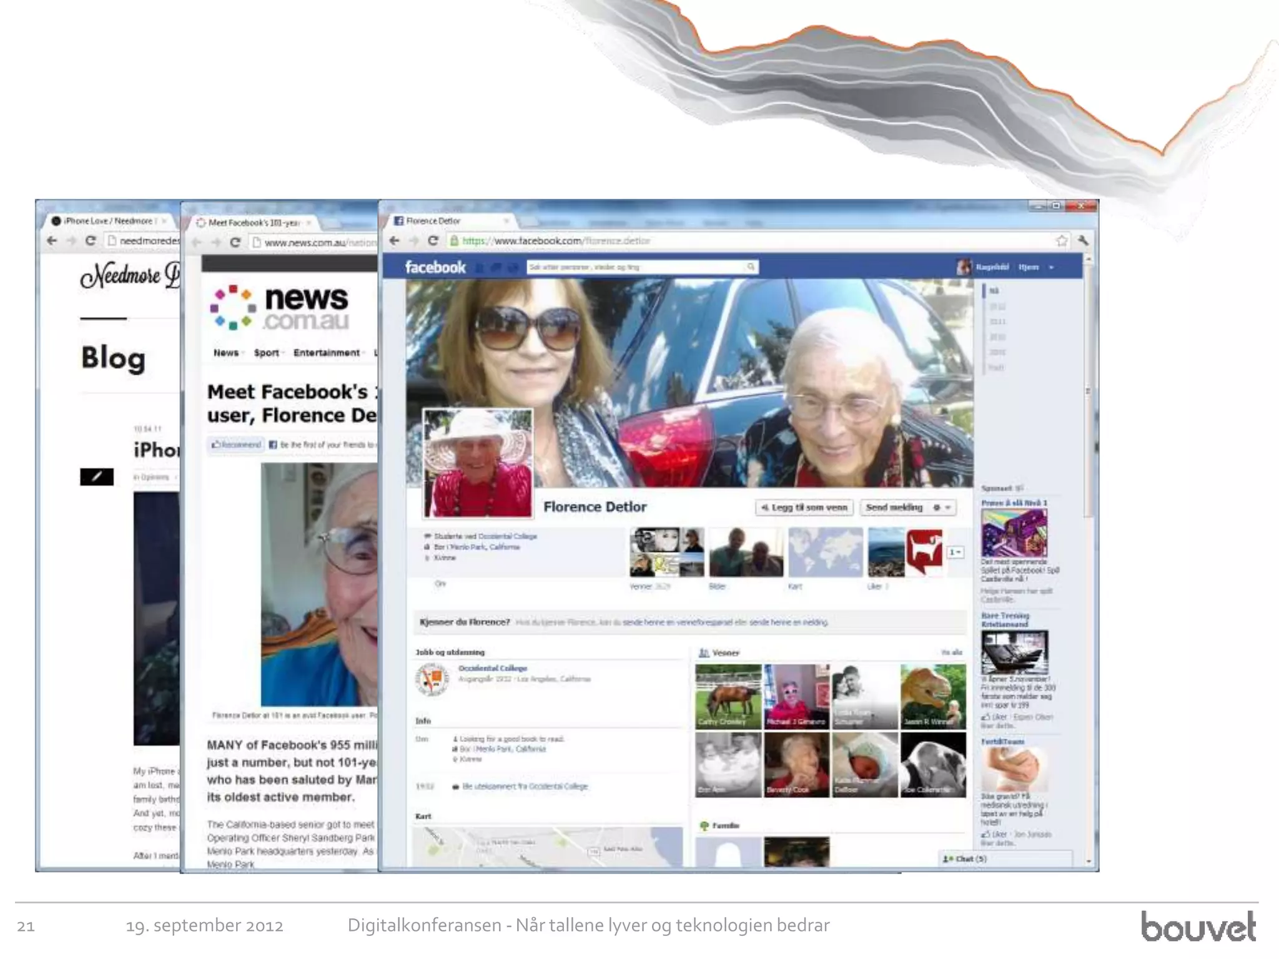Viewport: 1279px width, 959px height.
Task: Click Legg til som venn button
Action: [x=804, y=508]
